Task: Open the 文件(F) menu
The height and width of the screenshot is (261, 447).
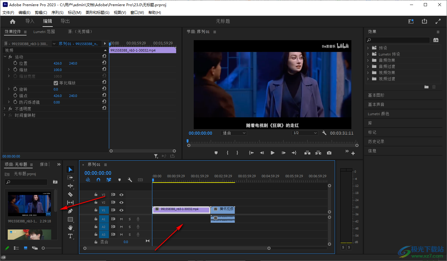Action: pos(8,13)
